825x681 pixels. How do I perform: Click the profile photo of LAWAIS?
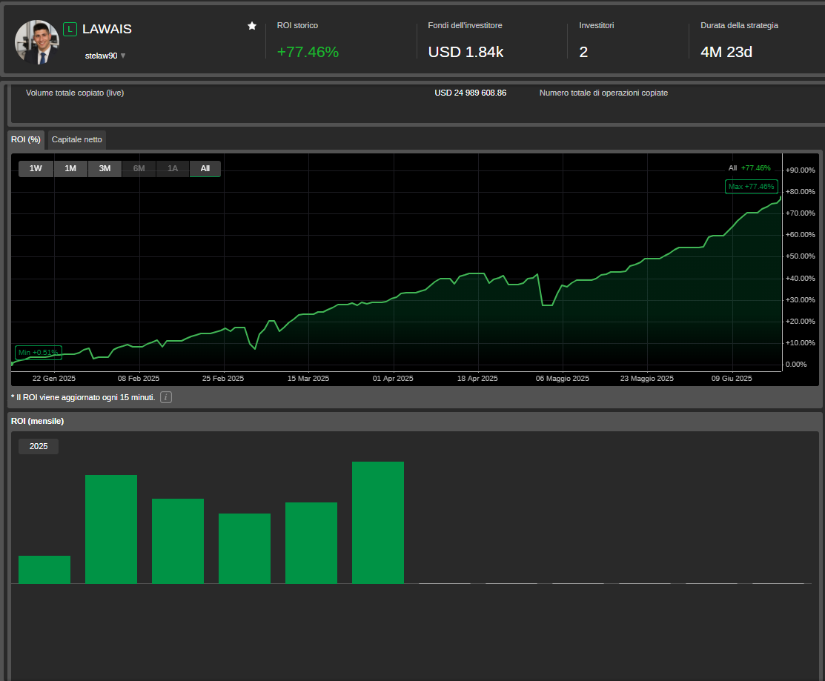click(x=36, y=41)
